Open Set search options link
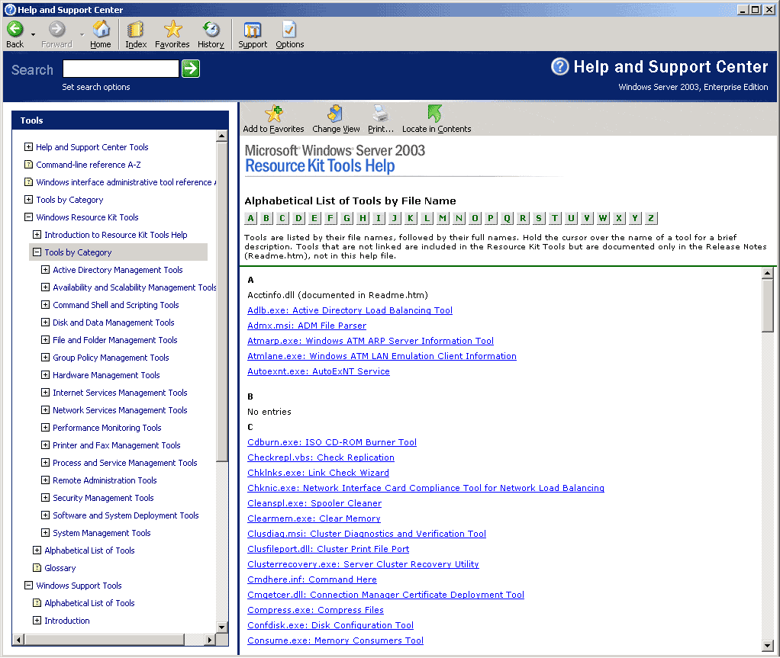780x658 pixels. (x=96, y=87)
